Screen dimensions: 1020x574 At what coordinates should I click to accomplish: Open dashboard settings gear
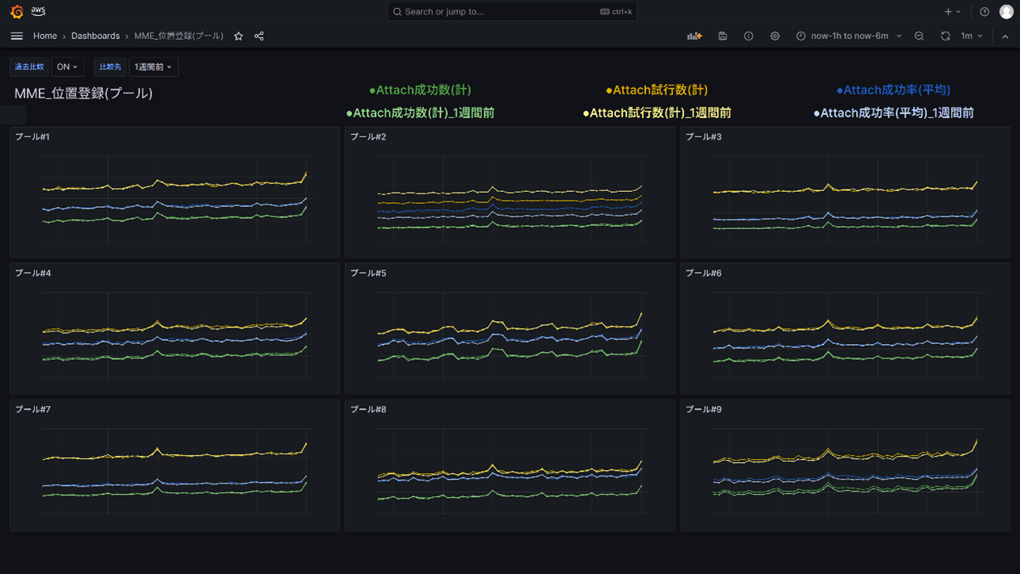coord(775,36)
